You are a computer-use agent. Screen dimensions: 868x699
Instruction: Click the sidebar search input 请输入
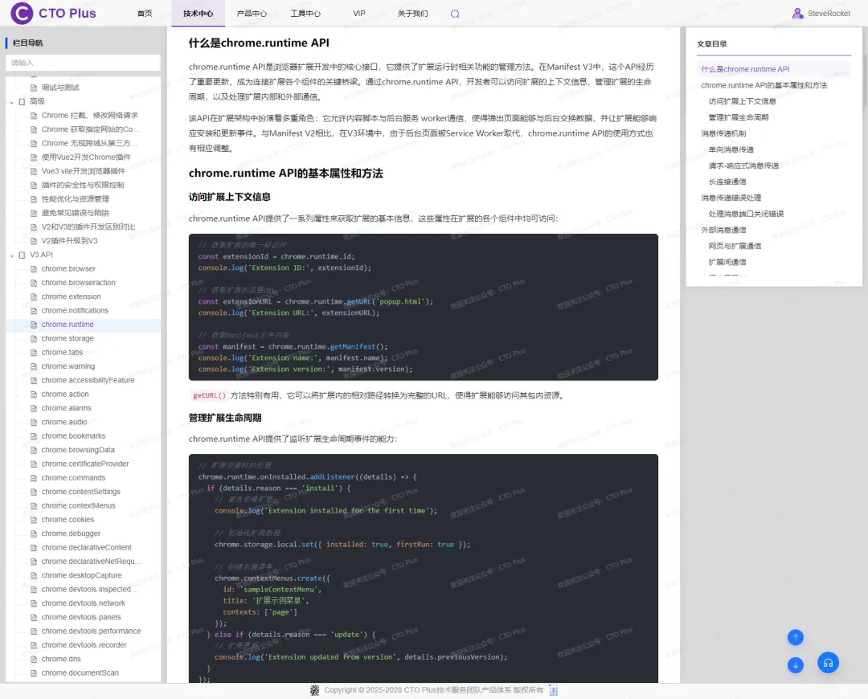[83, 63]
